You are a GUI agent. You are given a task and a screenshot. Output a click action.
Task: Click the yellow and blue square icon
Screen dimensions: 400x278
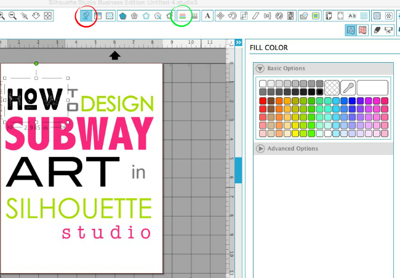coord(316,16)
